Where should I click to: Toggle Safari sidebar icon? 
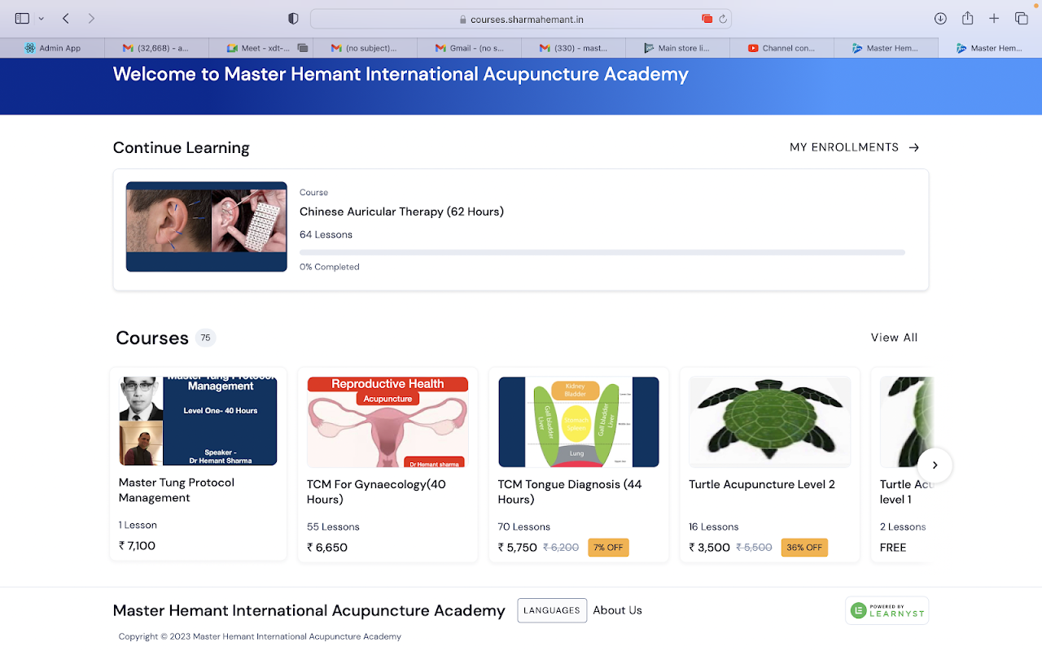[22, 18]
